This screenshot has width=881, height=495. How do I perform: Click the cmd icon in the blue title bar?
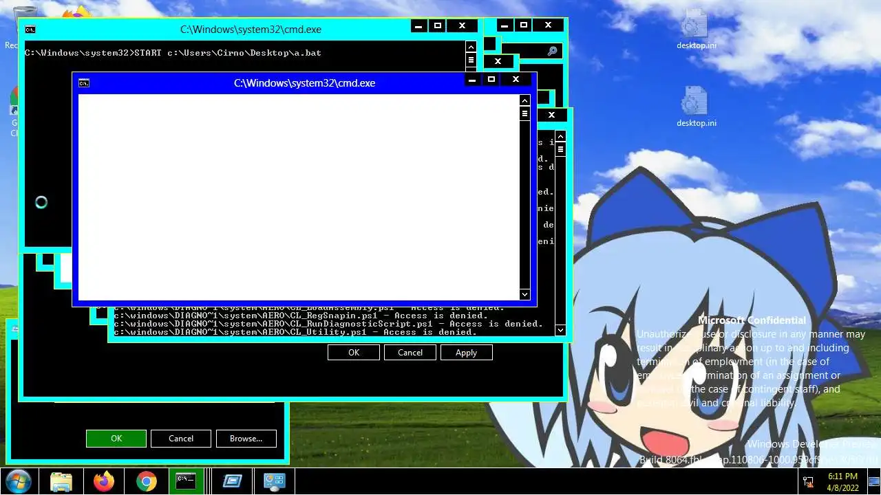84,83
